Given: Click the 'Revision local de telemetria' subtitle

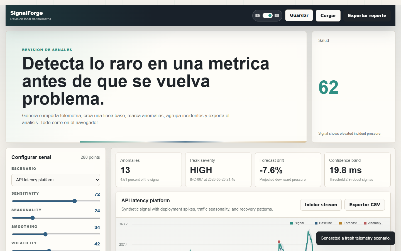Looking at the screenshot, I should click(31, 19).
